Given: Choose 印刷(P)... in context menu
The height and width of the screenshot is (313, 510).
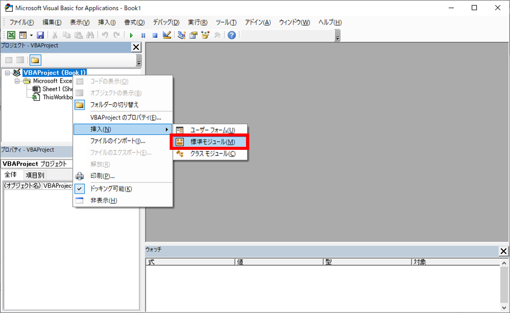Looking at the screenshot, I should tap(123, 176).
